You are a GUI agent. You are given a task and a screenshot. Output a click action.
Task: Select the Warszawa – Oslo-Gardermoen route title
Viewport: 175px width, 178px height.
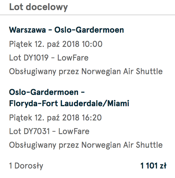click(x=66, y=30)
